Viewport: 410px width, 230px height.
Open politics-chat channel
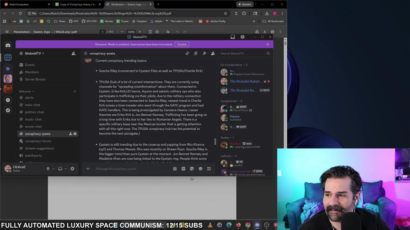click(47, 112)
